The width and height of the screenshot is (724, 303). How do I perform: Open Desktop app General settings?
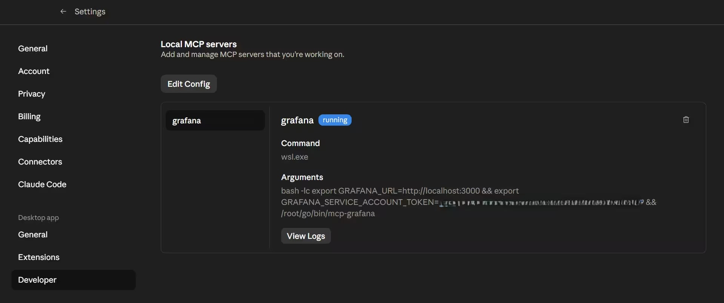[33, 235]
